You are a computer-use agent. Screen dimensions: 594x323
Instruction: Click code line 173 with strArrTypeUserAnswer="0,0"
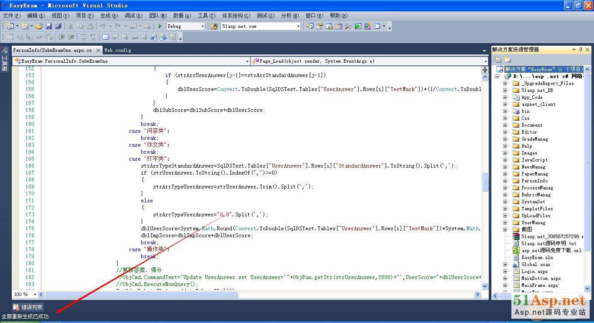coord(210,215)
